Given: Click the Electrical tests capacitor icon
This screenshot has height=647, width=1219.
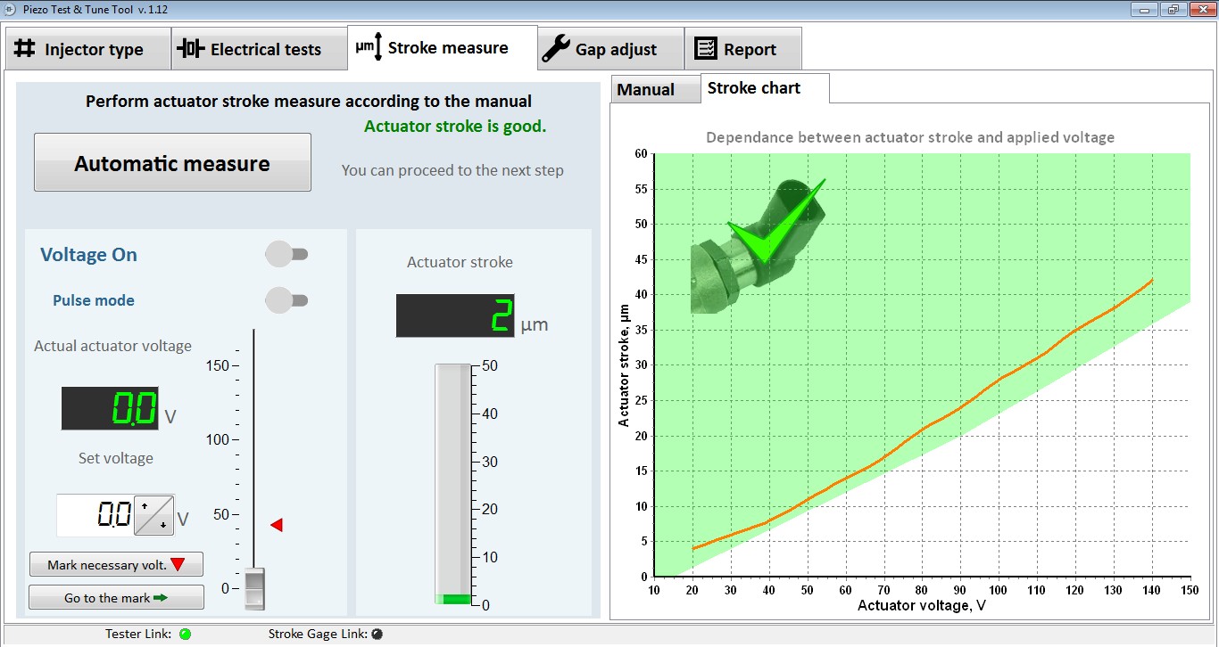Looking at the screenshot, I should coord(190,49).
